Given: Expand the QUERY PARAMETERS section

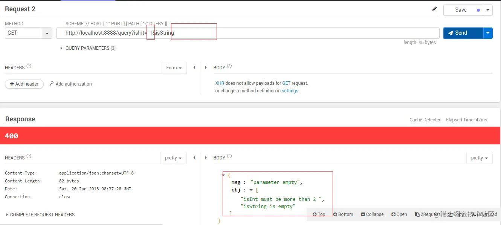Looking at the screenshot, I should (x=88, y=48).
